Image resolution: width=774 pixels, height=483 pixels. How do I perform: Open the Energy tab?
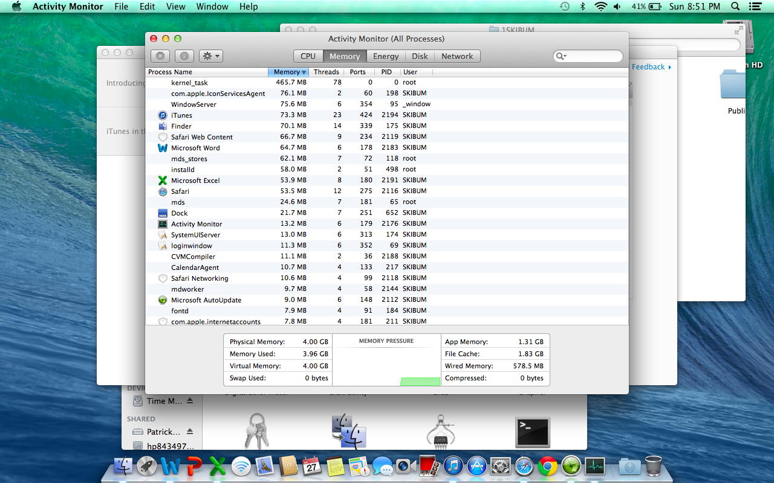386,56
